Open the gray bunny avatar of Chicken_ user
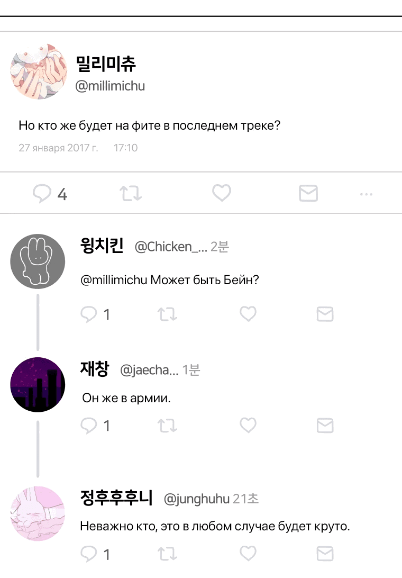The width and height of the screenshot is (402, 578). click(x=38, y=261)
